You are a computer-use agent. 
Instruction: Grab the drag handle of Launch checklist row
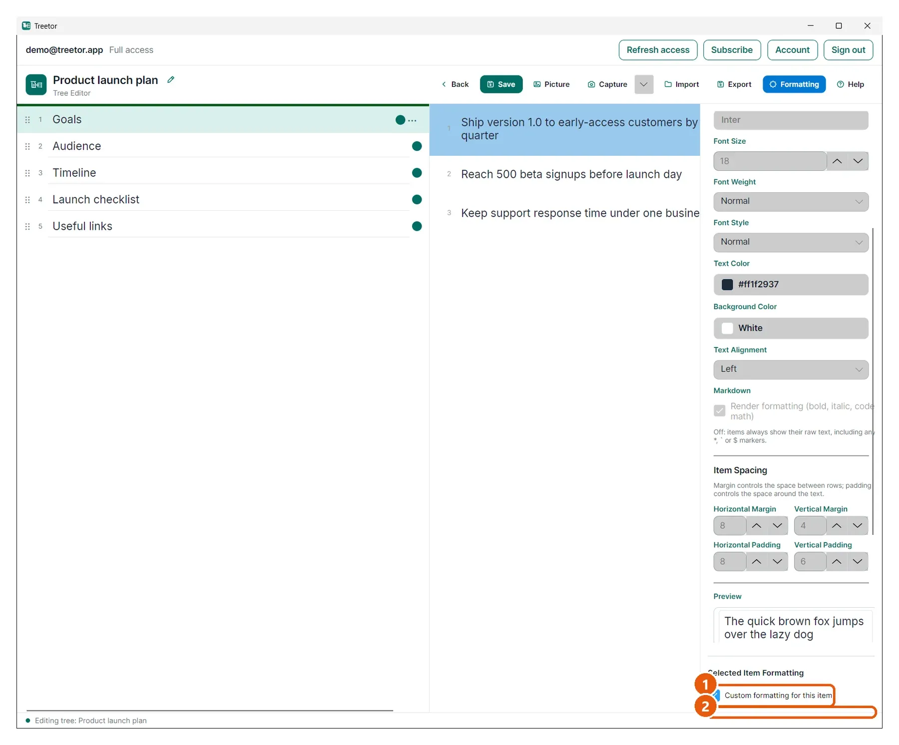point(27,200)
